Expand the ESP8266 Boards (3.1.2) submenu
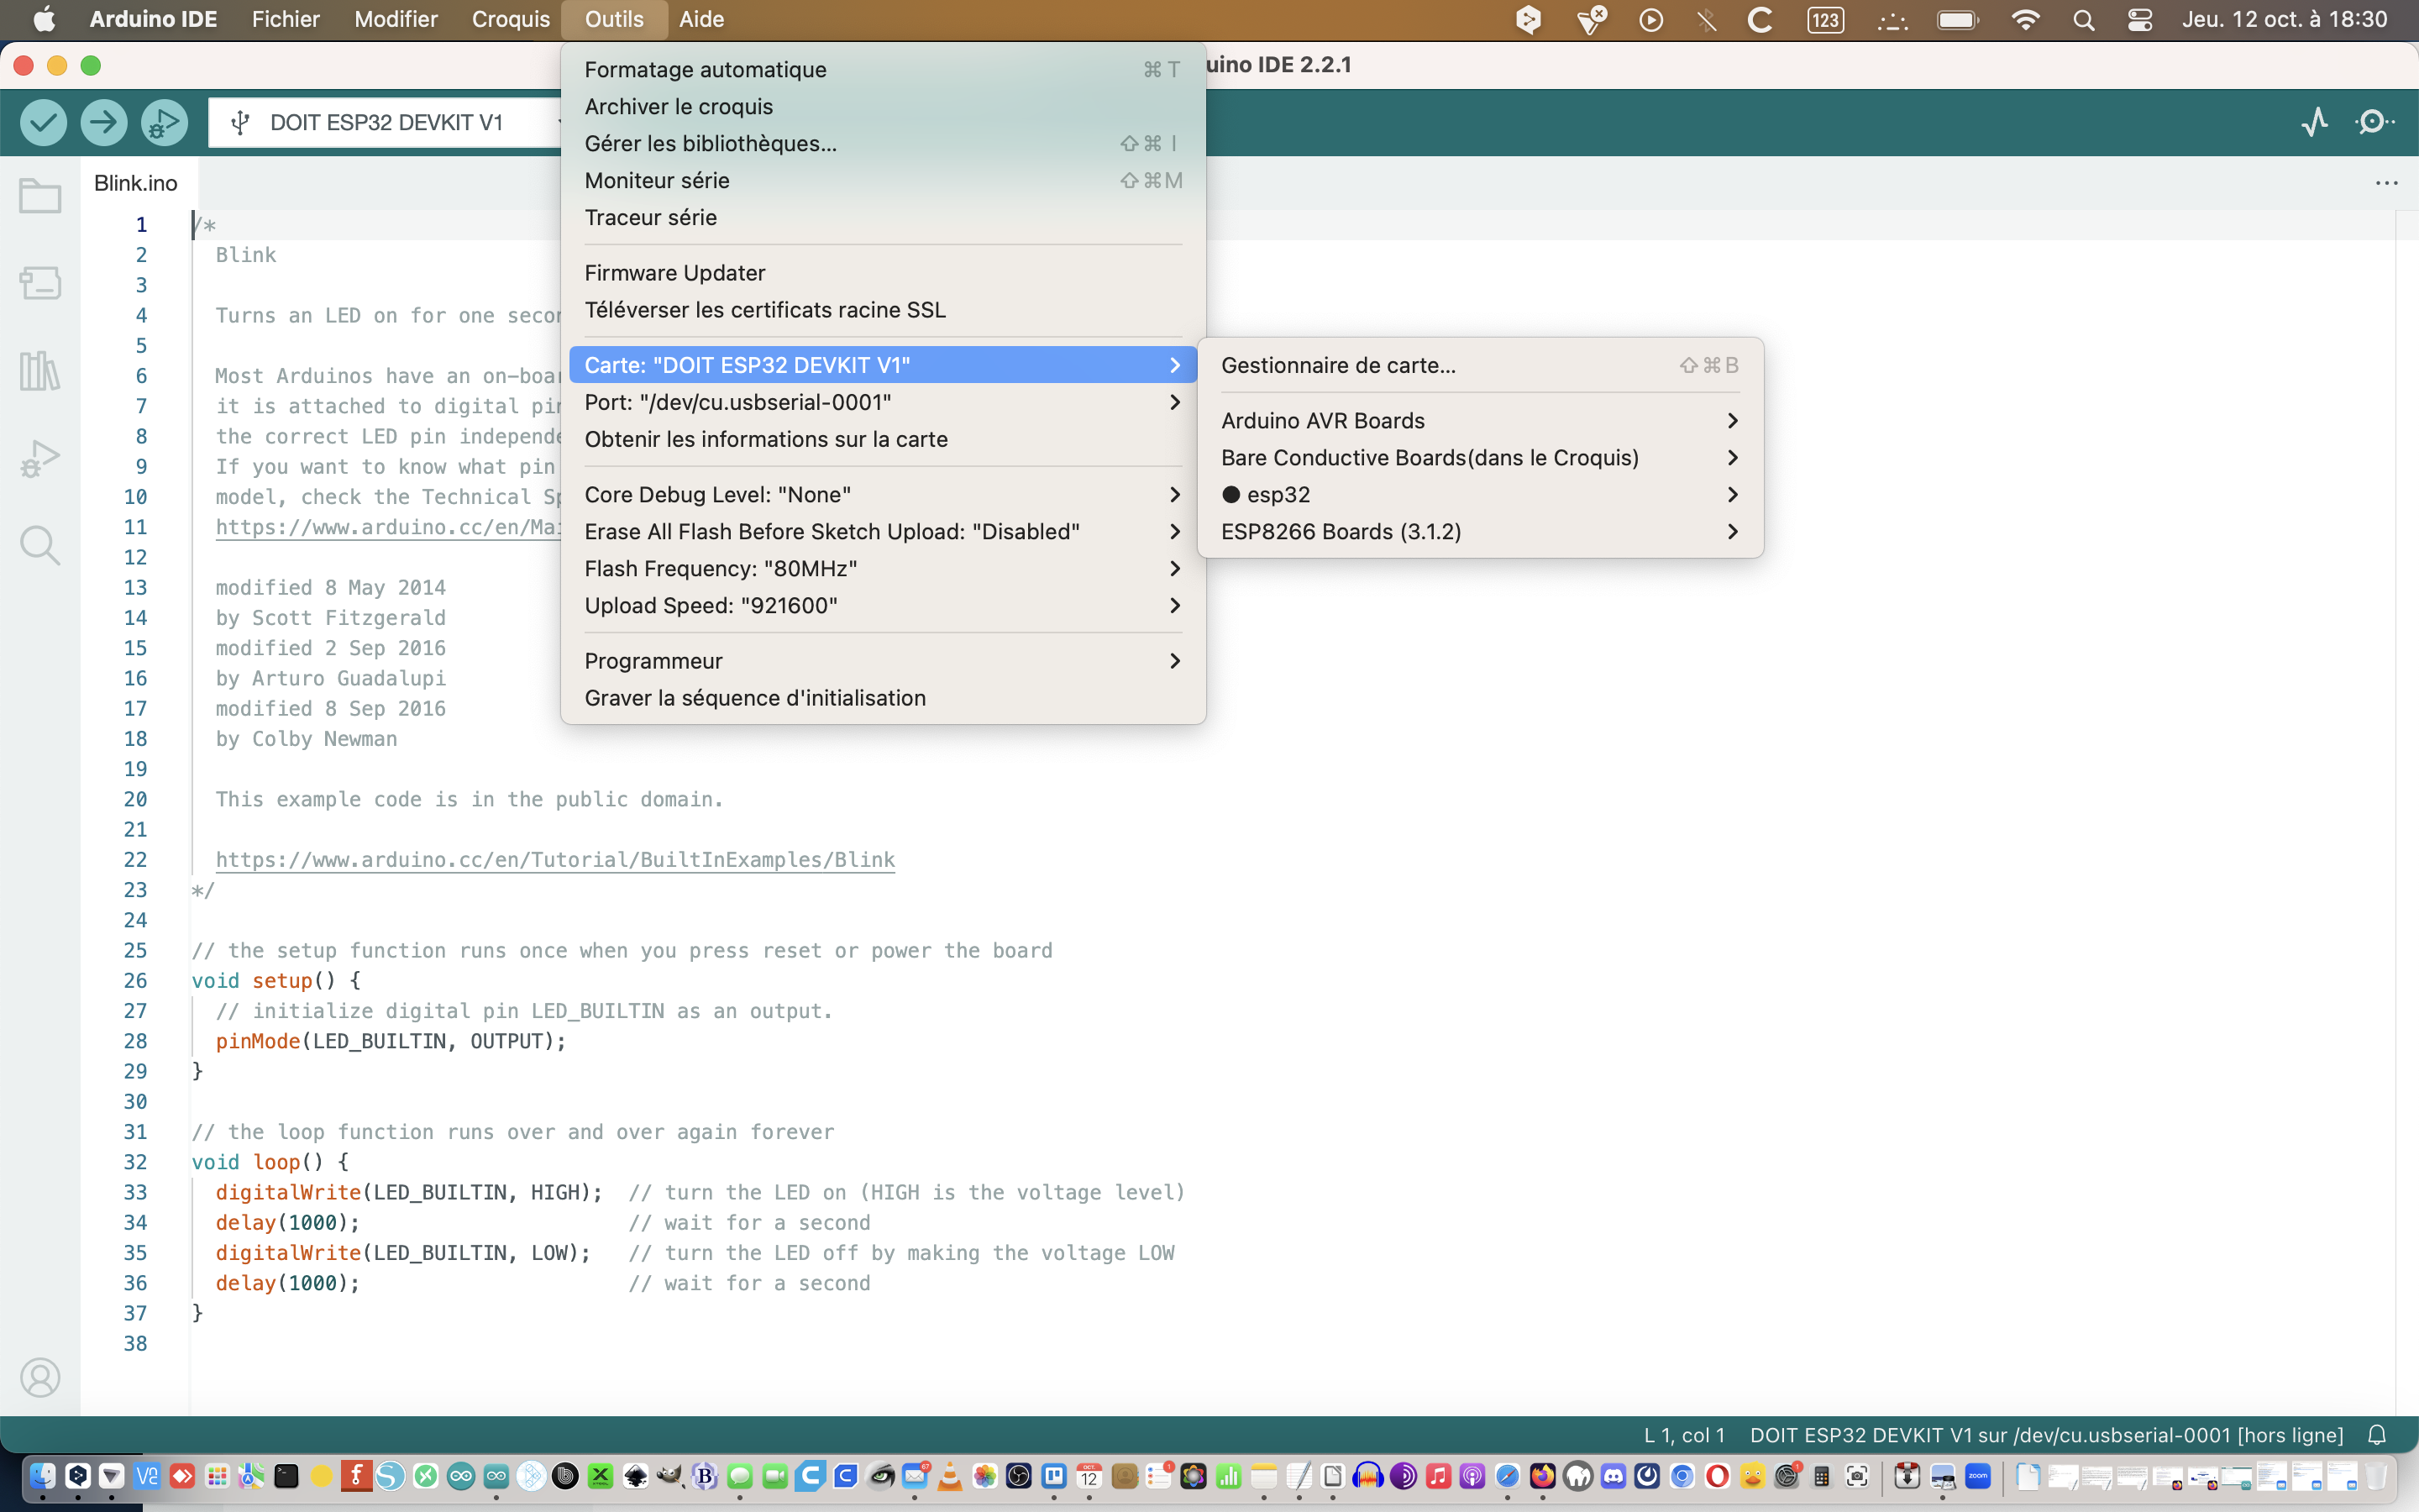 (1341, 532)
